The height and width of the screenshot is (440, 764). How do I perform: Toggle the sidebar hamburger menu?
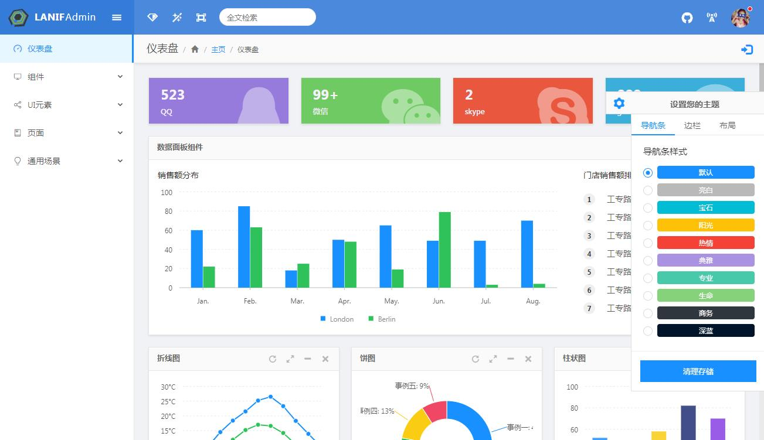(x=117, y=18)
